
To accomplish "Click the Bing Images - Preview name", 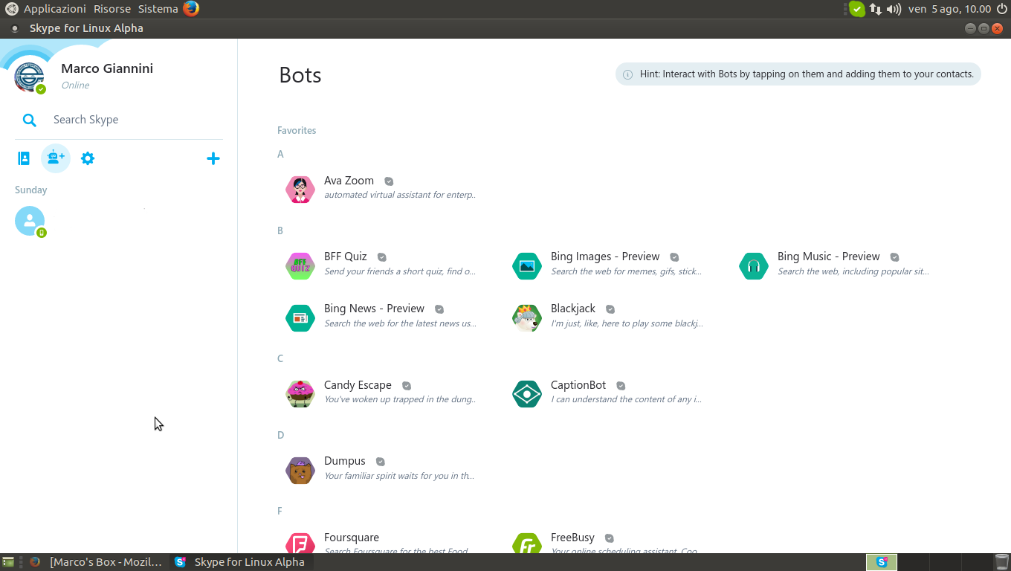I will [605, 257].
